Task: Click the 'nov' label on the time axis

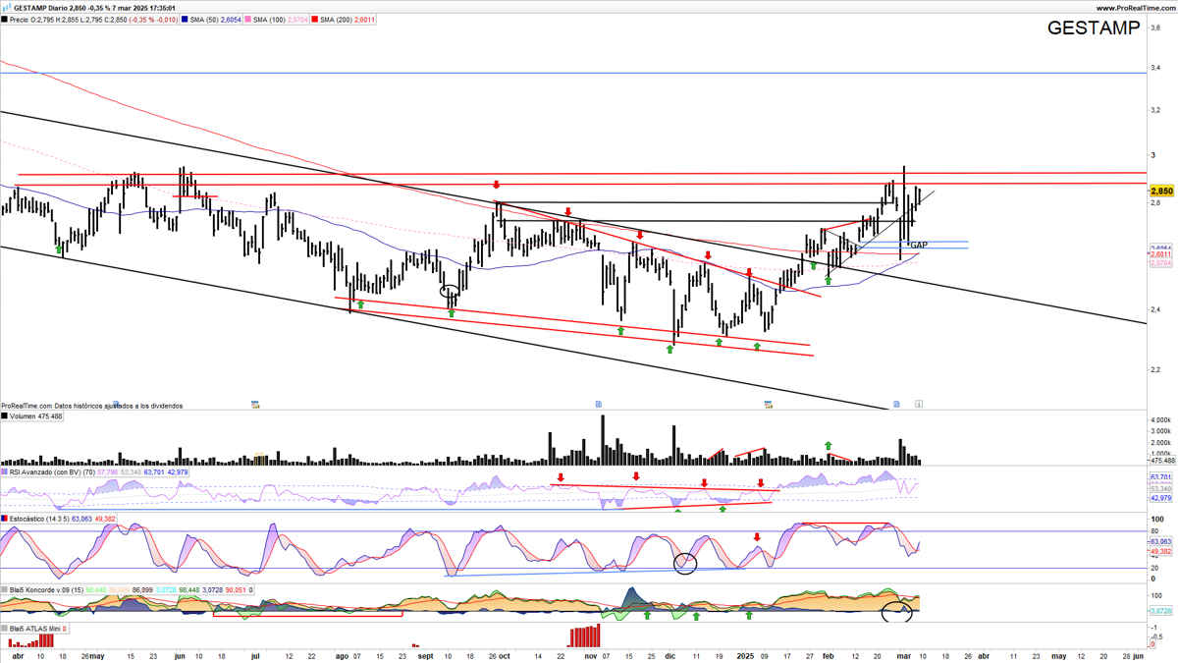Action: pos(590,654)
